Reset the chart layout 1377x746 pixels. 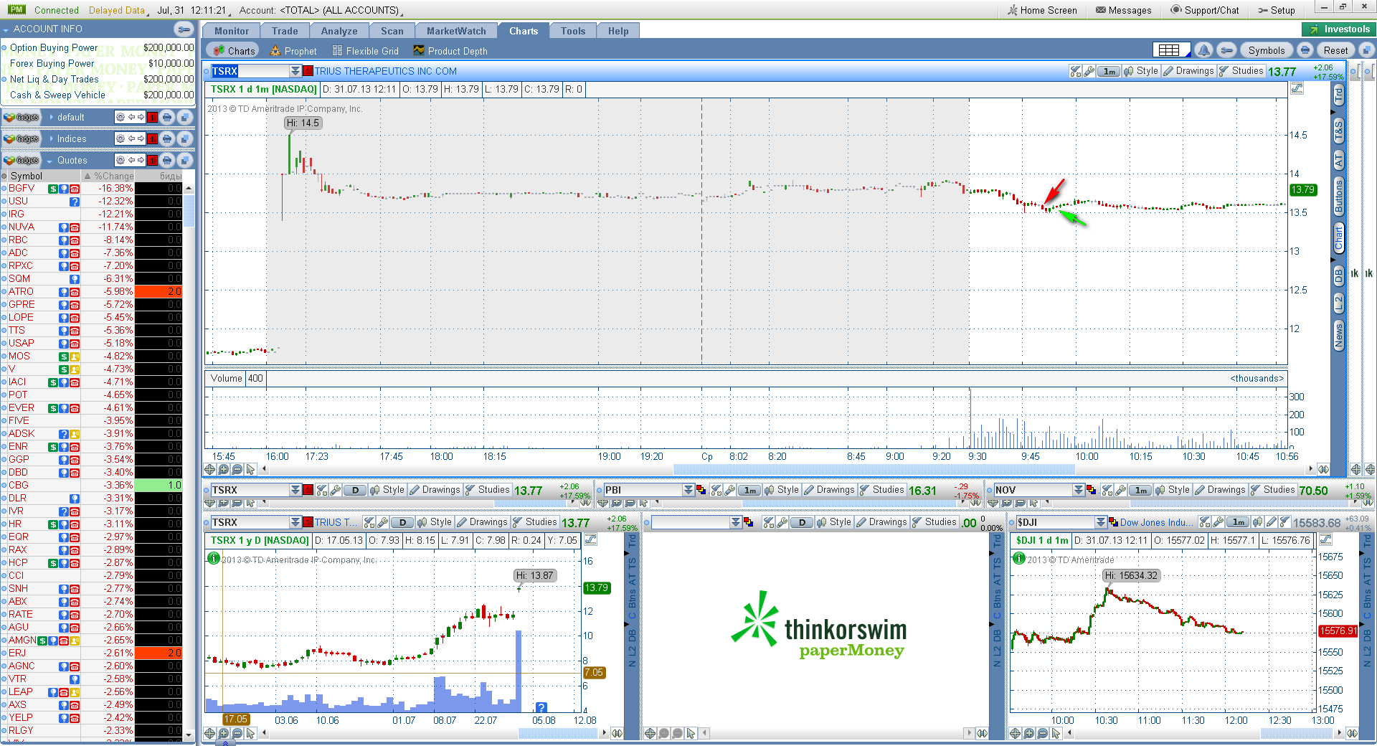coord(1335,50)
